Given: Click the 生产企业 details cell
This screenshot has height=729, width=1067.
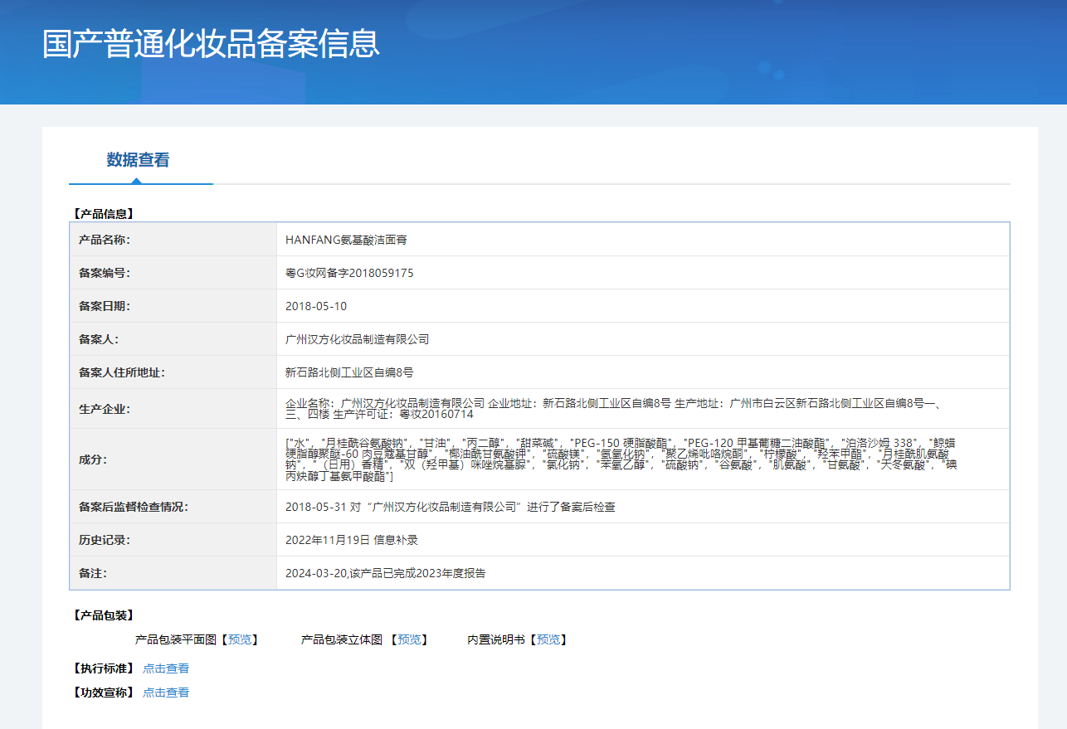Looking at the screenshot, I should pyautogui.click(x=643, y=409).
